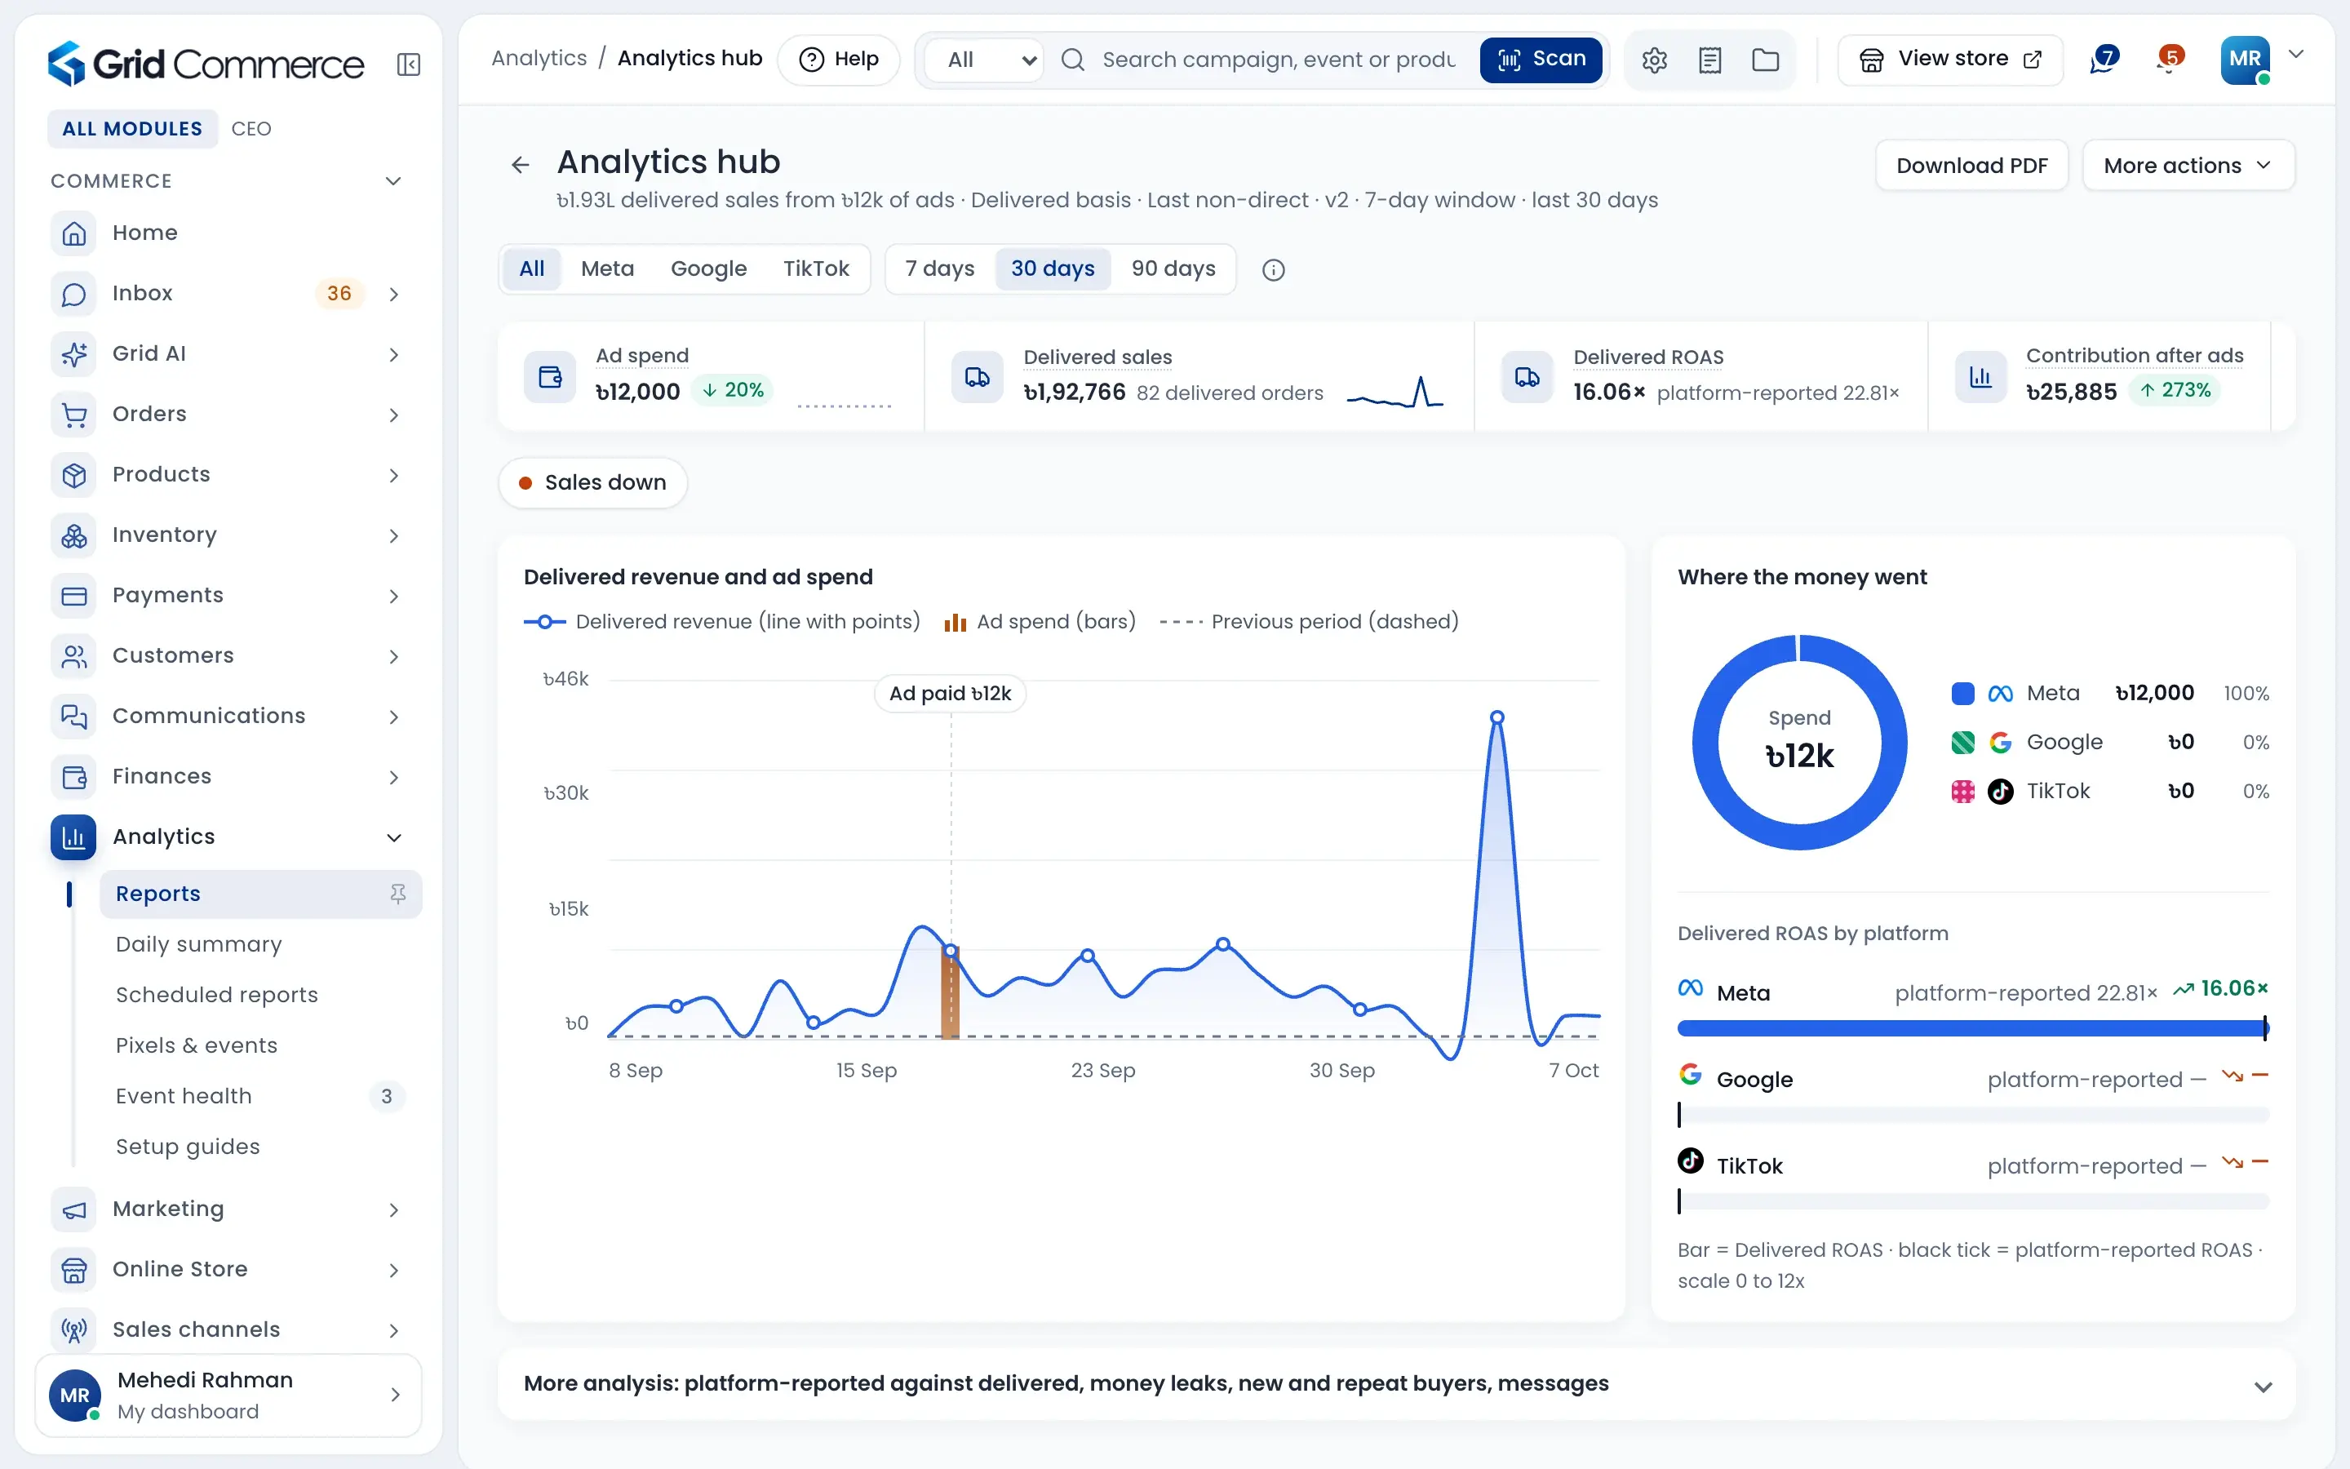Click the Scan button
2350x1469 pixels.
(1541, 60)
